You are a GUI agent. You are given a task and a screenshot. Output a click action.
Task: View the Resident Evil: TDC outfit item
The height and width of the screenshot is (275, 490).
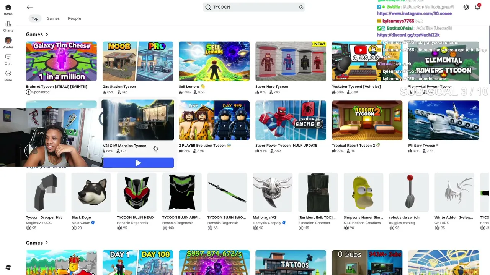point(318,192)
